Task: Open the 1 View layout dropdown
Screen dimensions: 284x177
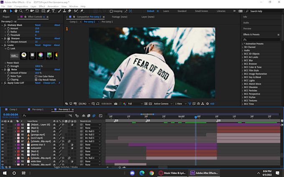Action: (180, 104)
